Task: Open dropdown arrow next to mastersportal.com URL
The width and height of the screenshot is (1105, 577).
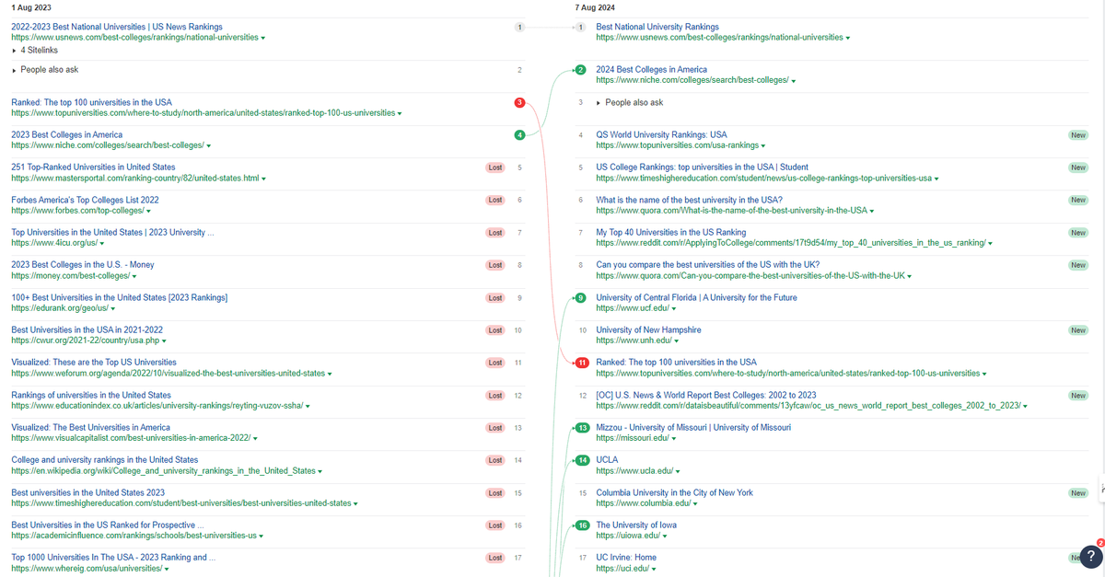Action: click(x=263, y=179)
